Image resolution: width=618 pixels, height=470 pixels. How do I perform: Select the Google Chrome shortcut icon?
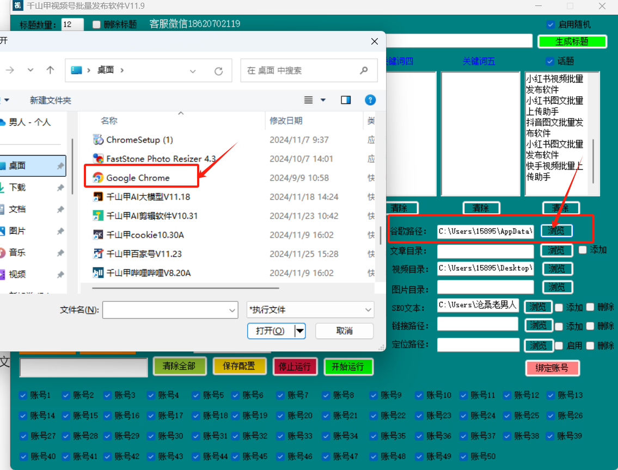(x=98, y=177)
